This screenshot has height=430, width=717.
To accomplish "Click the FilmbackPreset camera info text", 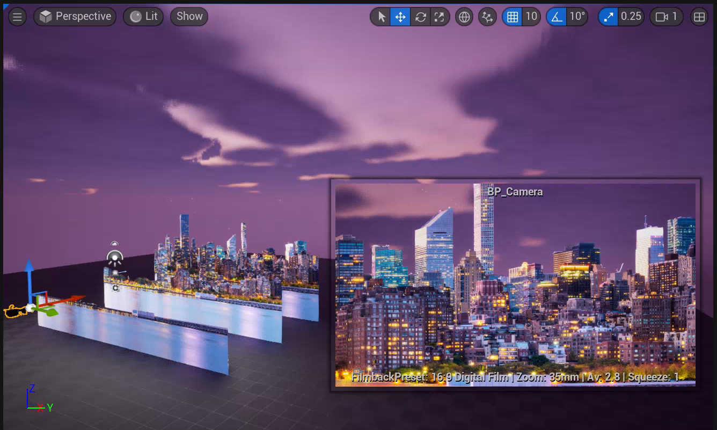I will coord(516,377).
